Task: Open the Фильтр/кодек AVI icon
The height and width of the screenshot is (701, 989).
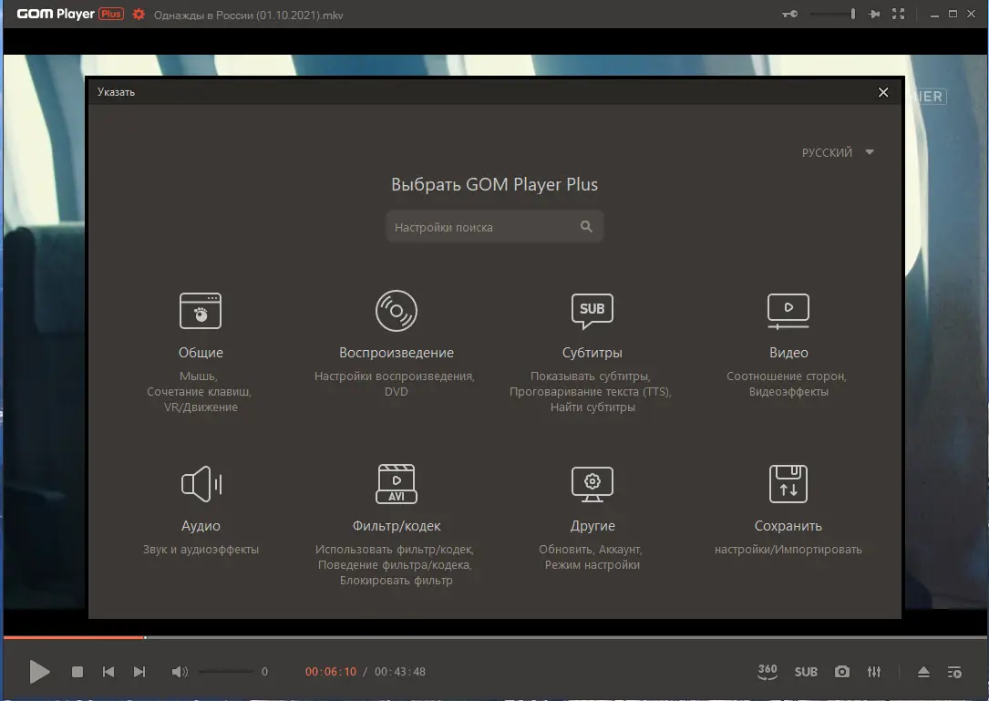Action: 397,484
